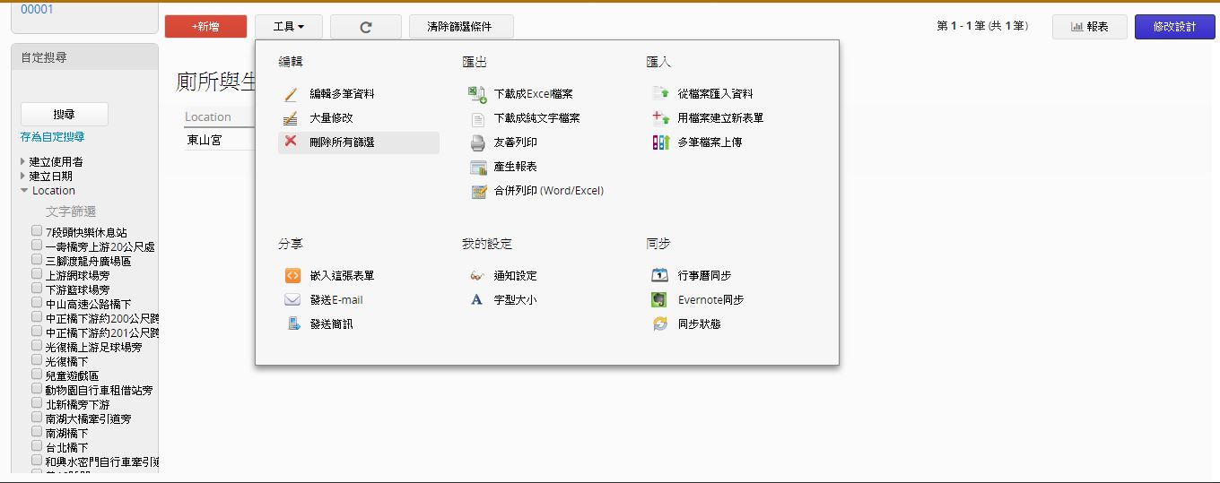Click the 存為自定搜尋 link

[52, 137]
